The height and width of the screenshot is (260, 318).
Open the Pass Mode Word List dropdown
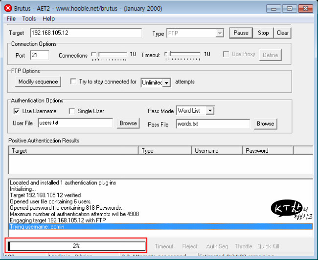[x=210, y=111]
